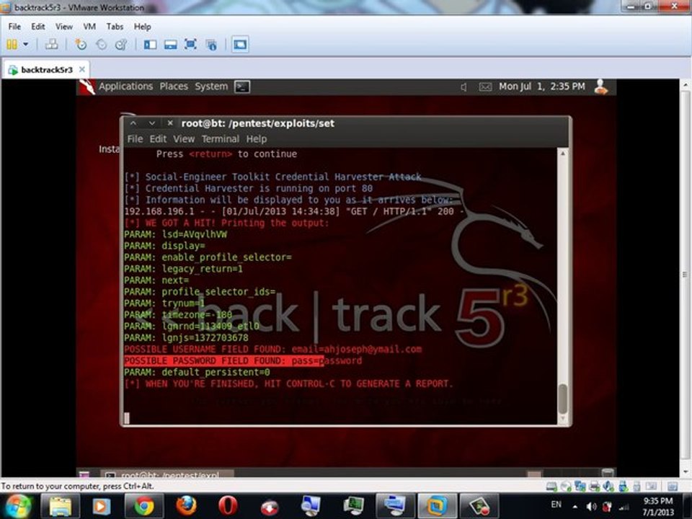
Task: Take a snapshot of the VM
Action: [81, 44]
